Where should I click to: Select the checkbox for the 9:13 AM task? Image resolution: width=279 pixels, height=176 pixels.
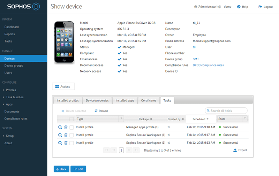point(71,143)
